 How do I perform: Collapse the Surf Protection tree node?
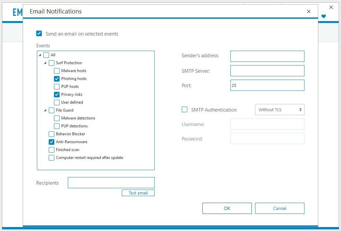pos(45,63)
